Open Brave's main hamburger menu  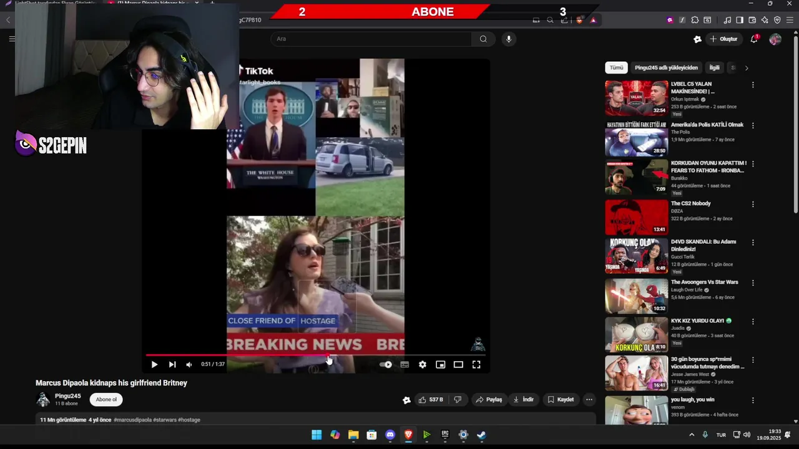point(790,20)
